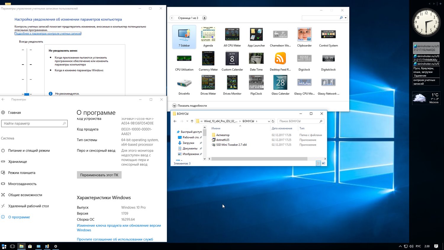The height and width of the screenshot is (250, 444).
Task: Expand recent locations dropdown in Explorer
Action: (x=187, y=121)
